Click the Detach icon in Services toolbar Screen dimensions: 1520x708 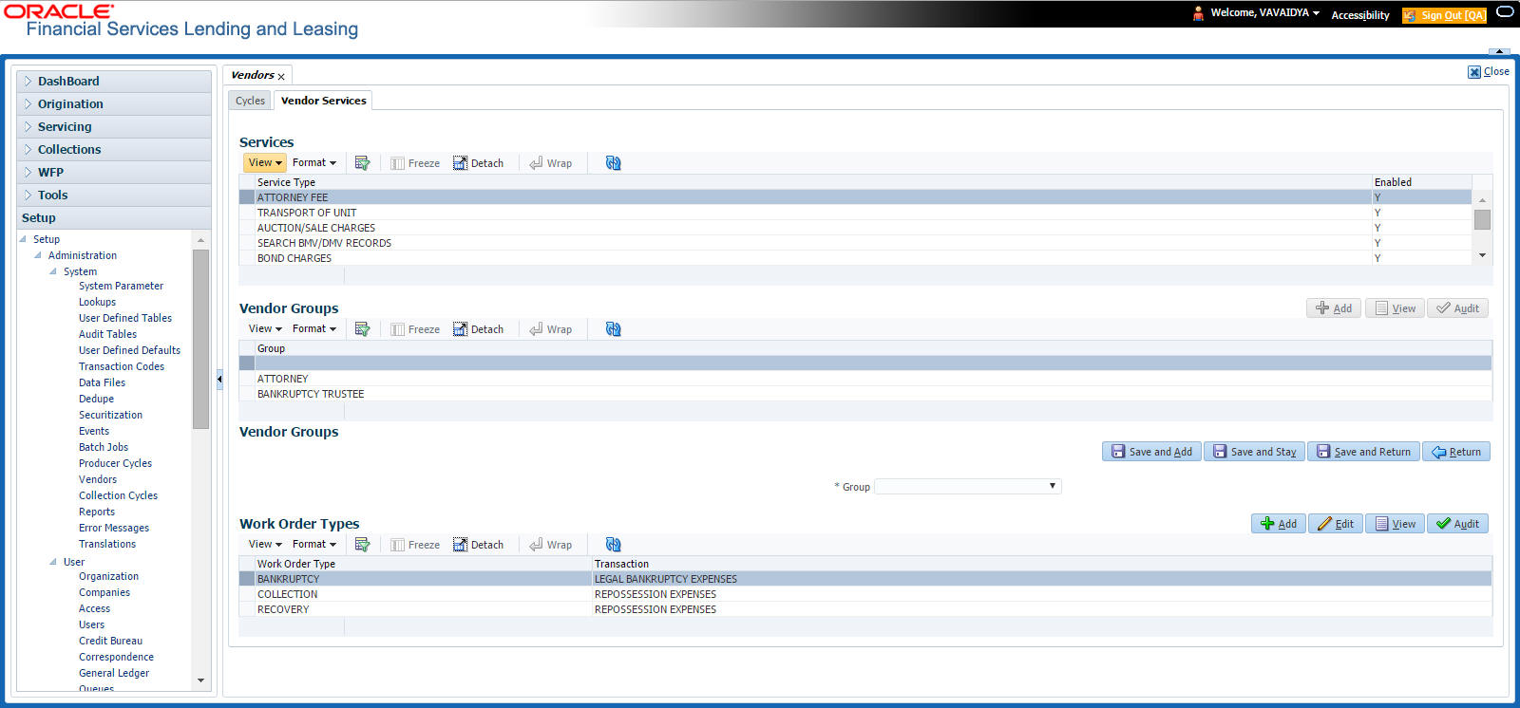pyautogui.click(x=478, y=163)
